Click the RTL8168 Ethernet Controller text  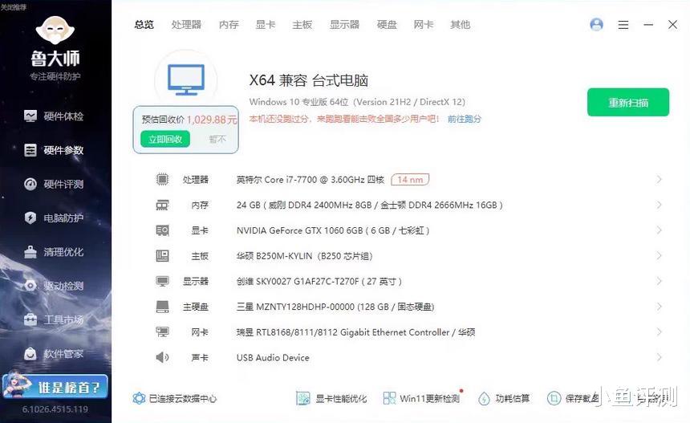click(x=355, y=332)
